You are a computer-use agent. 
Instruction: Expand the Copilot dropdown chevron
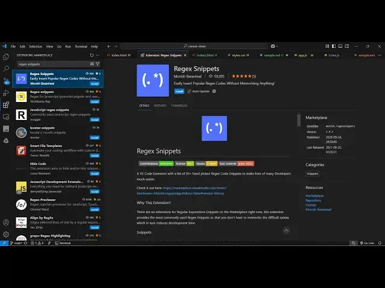[x=277, y=46]
